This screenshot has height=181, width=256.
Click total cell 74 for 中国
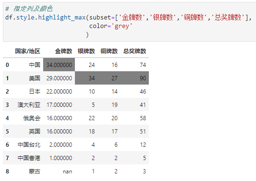(x=143, y=65)
